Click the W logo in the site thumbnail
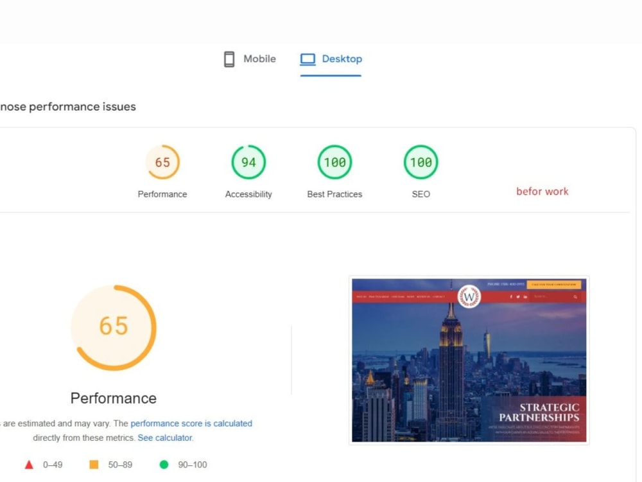642x482 pixels. click(469, 296)
